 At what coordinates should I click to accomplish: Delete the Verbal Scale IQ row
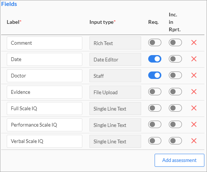point(194,141)
